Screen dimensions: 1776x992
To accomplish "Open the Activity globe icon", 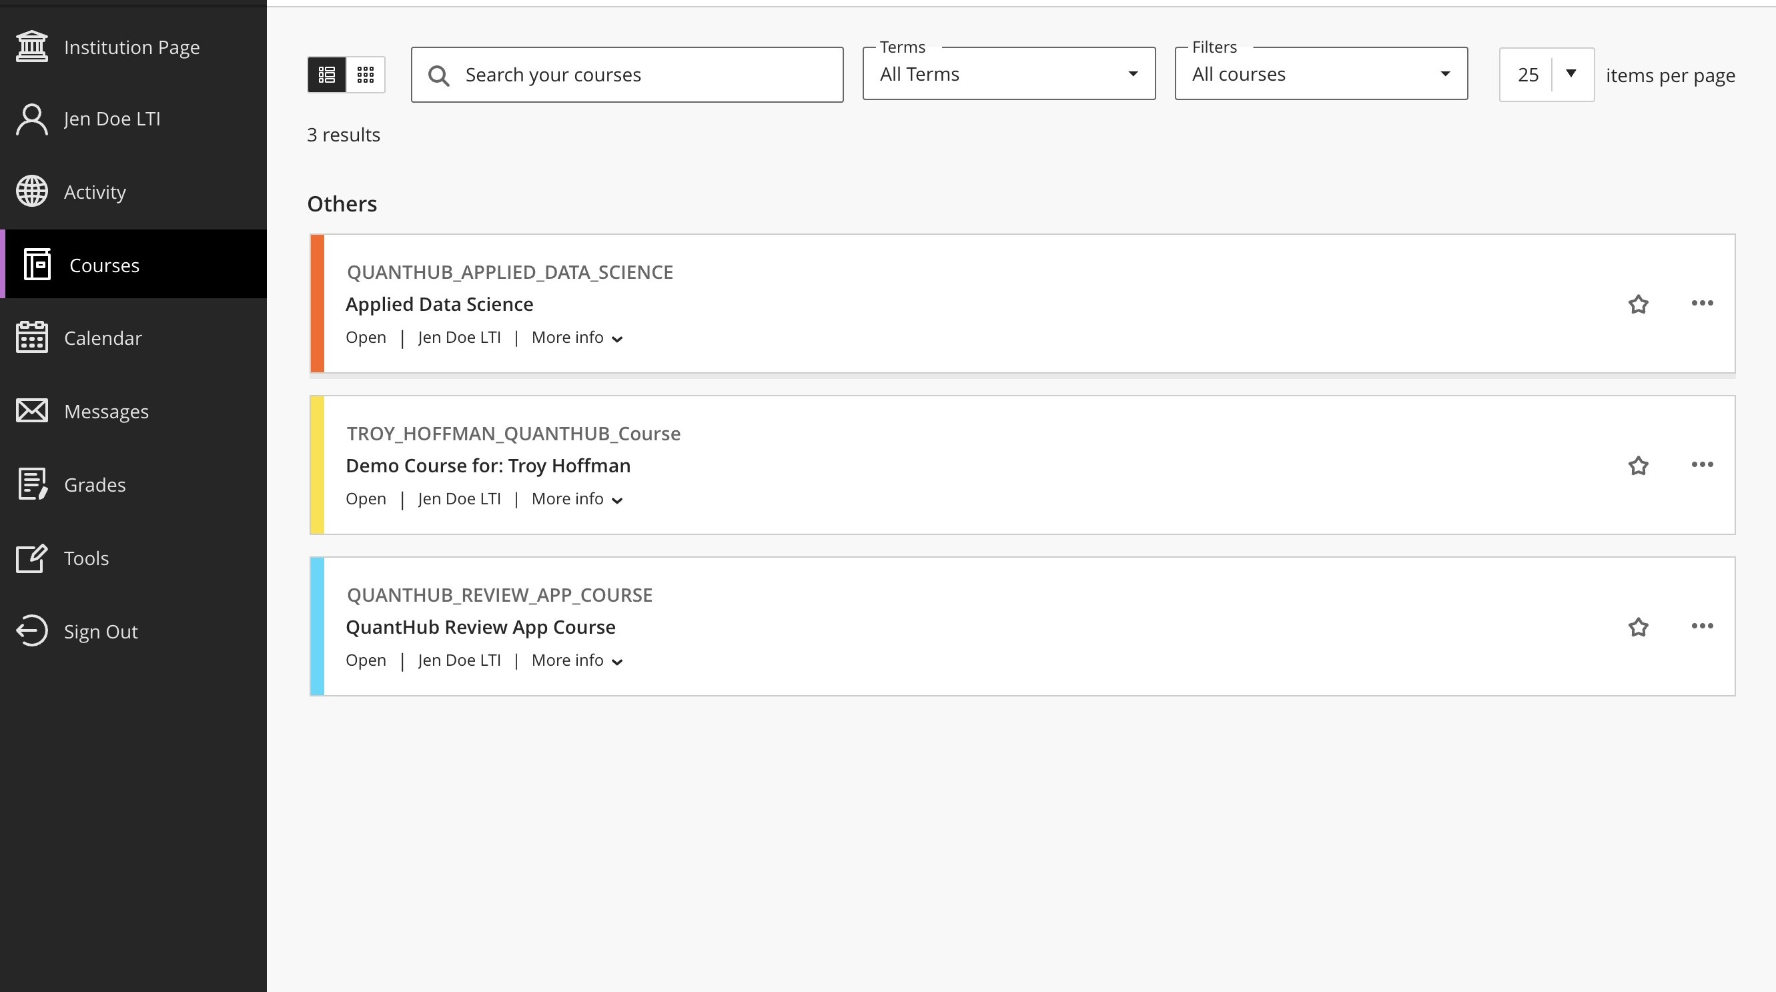I will [32, 191].
